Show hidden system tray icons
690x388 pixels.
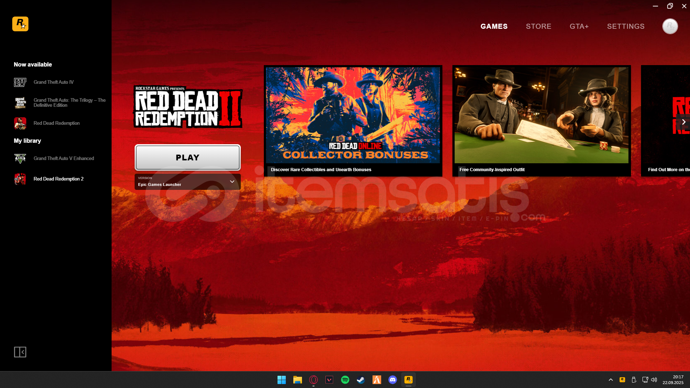pos(611,380)
